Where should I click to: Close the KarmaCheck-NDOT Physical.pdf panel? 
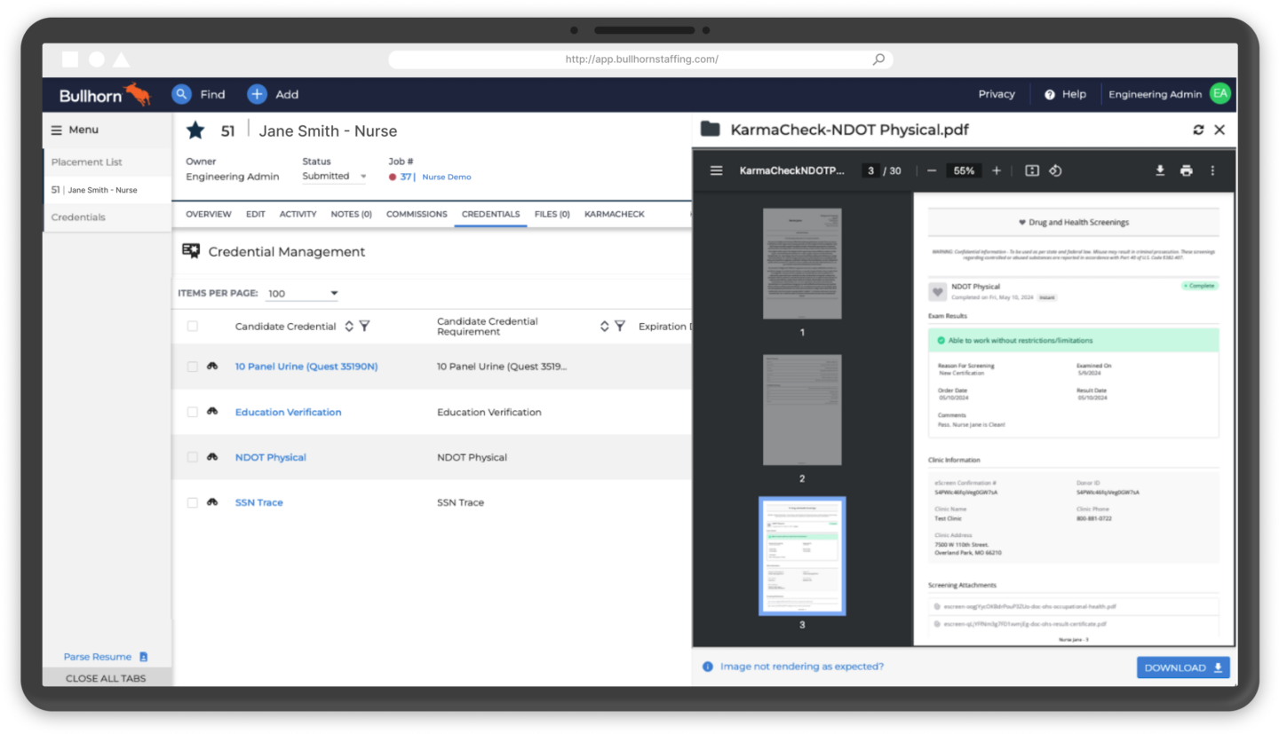click(1219, 130)
